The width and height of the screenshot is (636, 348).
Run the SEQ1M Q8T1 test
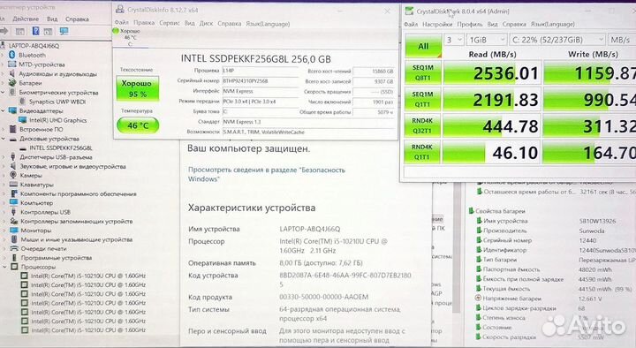[422, 72]
